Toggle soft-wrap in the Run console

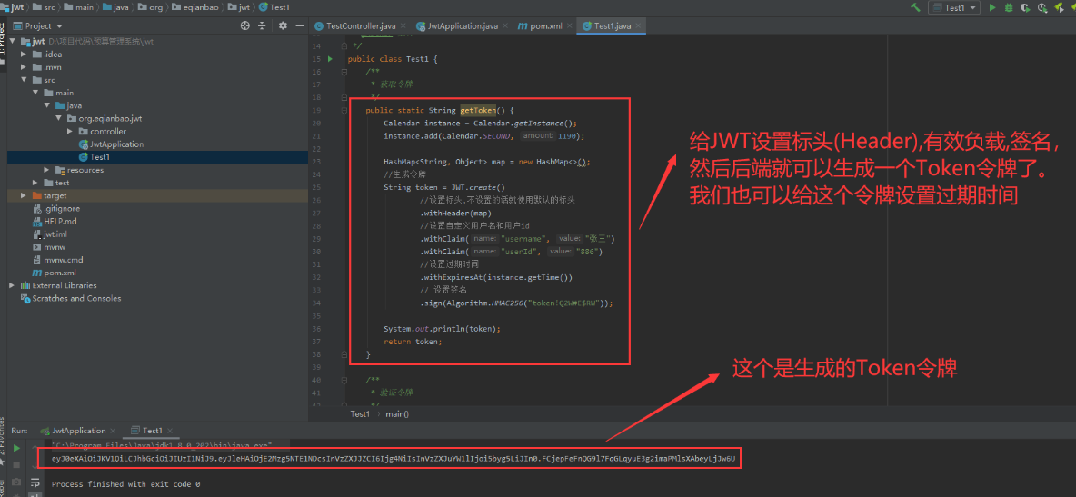click(34, 482)
